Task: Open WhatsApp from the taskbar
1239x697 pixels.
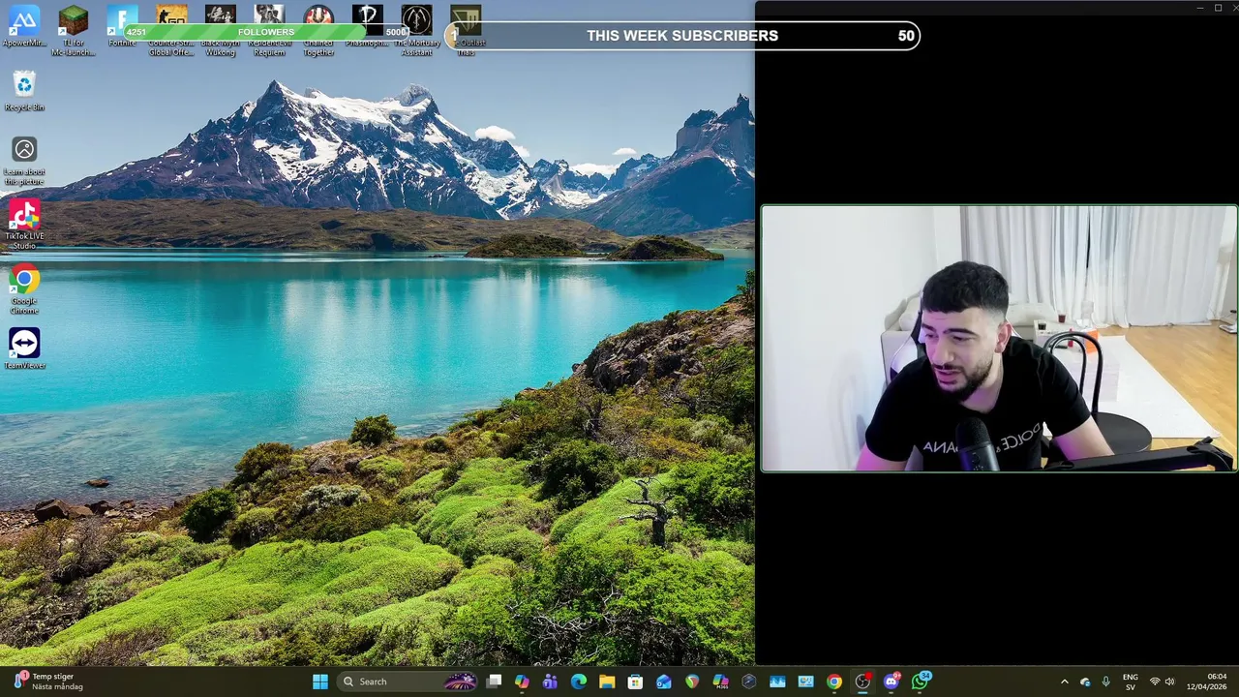Action: (x=921, y=682)
